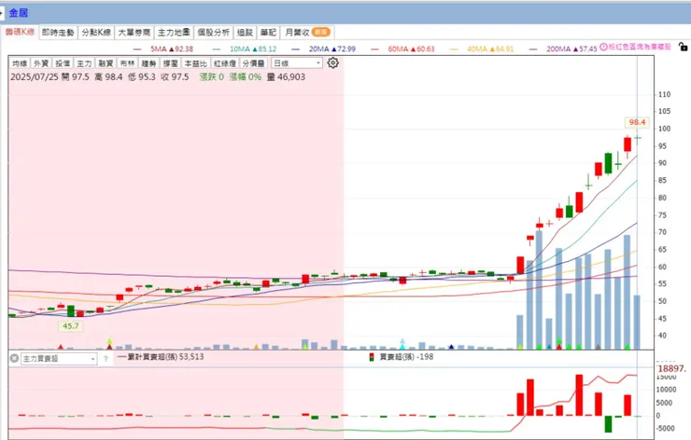Open the 大單券商 tab
Image resolution: width=691 pixels, height=440 pixels.
point(134,32)
